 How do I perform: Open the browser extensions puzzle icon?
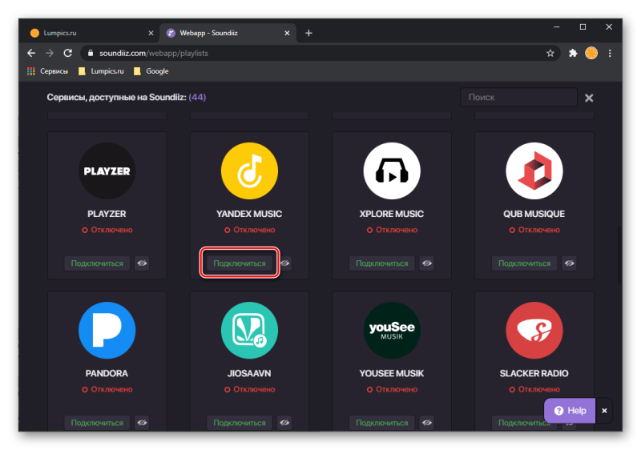(573, 53)
